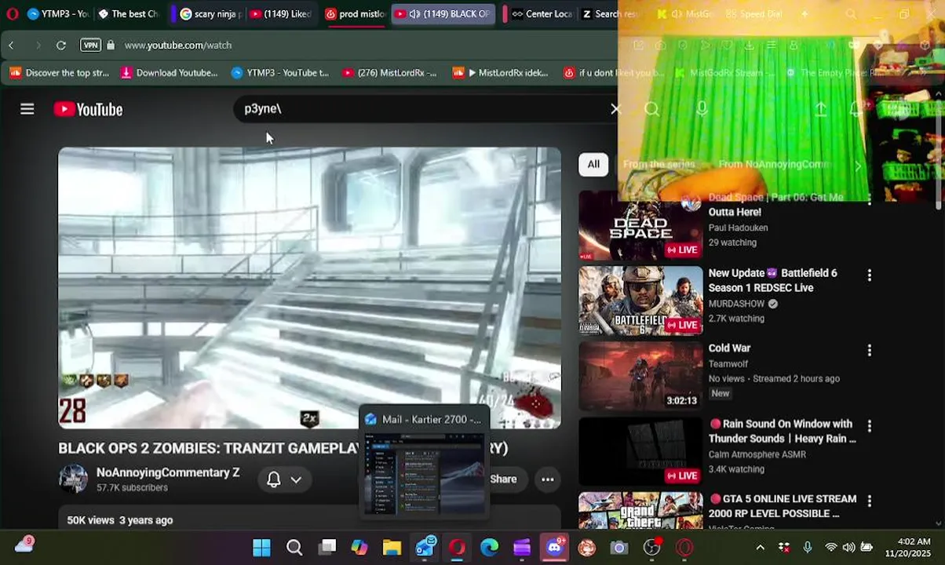The width and height of the screenshot is (945, 565).
Task: Open 'MistLordRx idek...' bookmark
Action: click(501, 73)
